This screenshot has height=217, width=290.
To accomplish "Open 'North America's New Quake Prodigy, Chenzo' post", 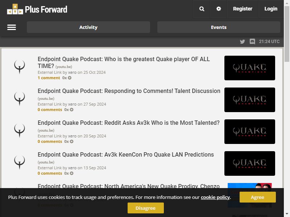I will tap(129, 186).
